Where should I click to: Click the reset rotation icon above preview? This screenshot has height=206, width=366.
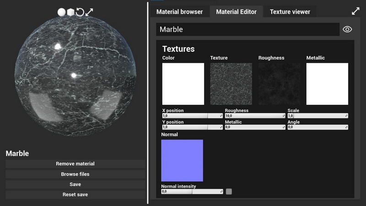pos(80,12)
